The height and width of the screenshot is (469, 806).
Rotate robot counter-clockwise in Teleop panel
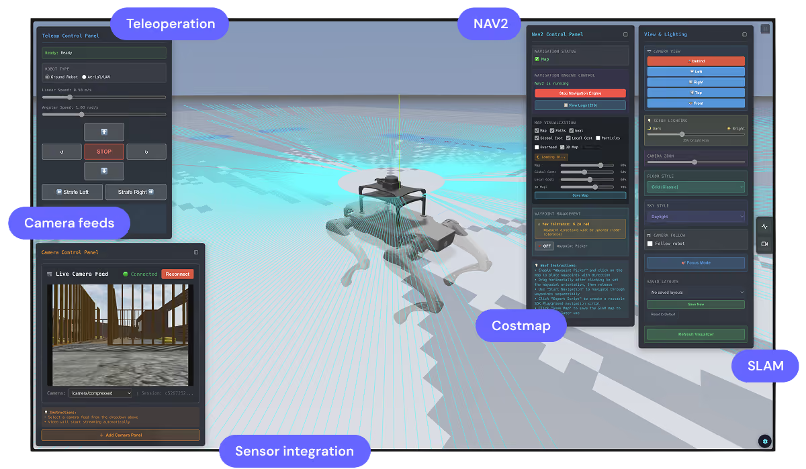(62, 152)
